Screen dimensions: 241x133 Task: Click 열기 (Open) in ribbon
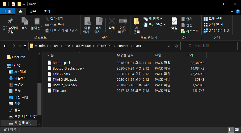pos(188,19)
